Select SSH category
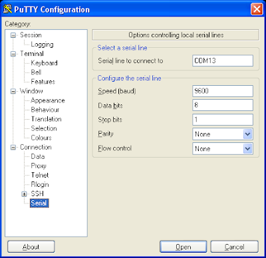 37,193
